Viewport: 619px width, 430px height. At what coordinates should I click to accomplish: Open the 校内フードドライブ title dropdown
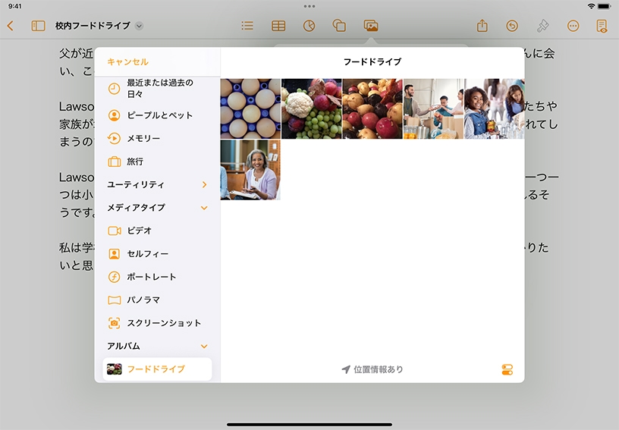click(139, 26)
